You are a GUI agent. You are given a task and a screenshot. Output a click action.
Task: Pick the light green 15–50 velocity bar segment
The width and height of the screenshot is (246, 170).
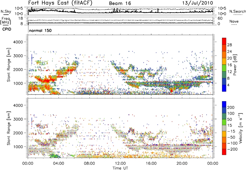pyautogui.click(x=224, y=122)
